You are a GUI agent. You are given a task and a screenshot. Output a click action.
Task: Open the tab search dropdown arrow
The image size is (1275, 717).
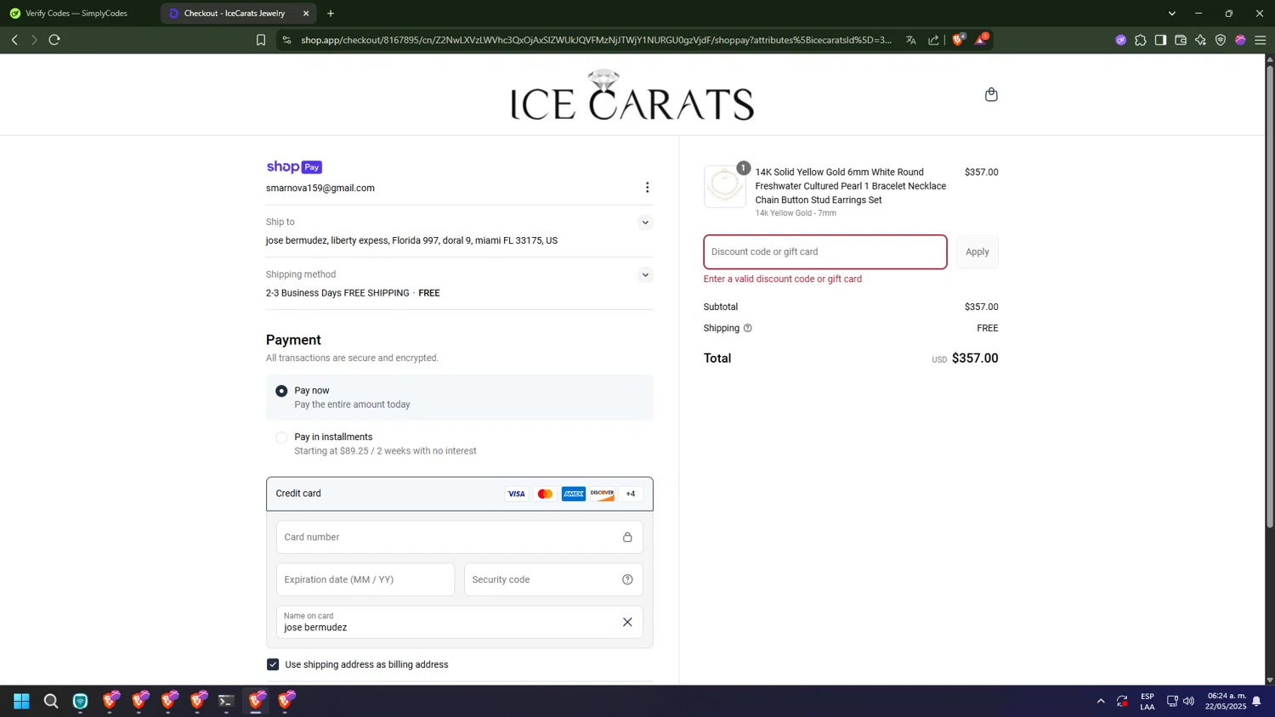coord(1172,14)
